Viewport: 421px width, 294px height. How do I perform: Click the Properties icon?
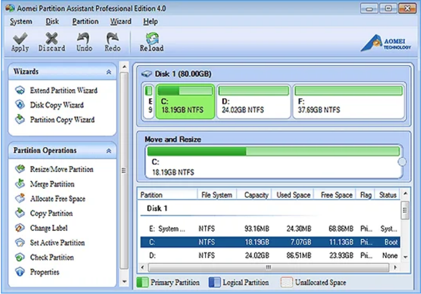(20, 272)
